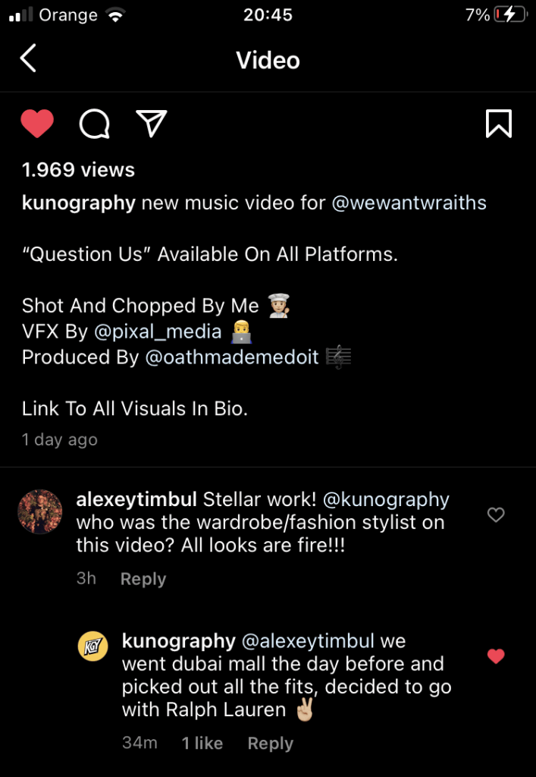The height and width of the screenshot is (777, 536).
Task: Tap kunography username in the caption
Action: 79,203
